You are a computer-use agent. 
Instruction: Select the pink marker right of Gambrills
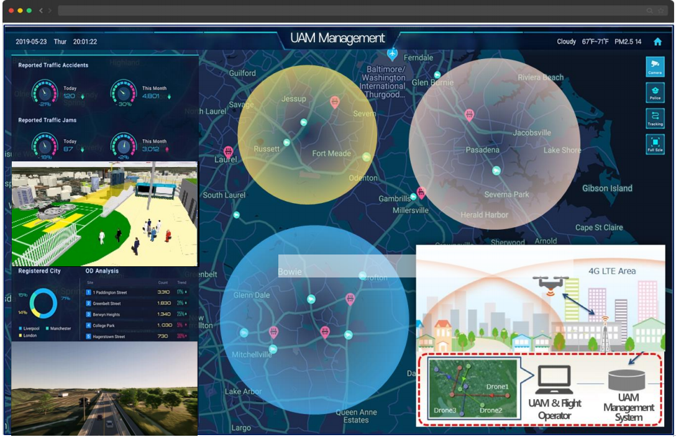[x=421, y=192]
